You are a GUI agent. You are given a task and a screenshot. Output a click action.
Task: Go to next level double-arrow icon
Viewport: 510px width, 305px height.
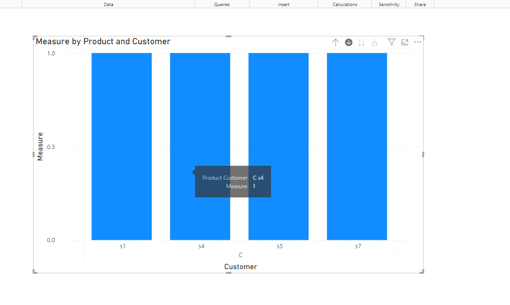pyautogui.click(x=361, y=42)
